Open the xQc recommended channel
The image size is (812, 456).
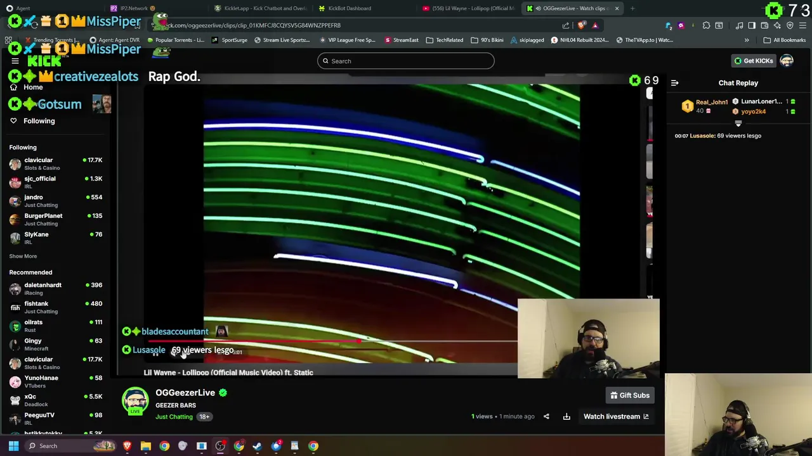[56, 400]
